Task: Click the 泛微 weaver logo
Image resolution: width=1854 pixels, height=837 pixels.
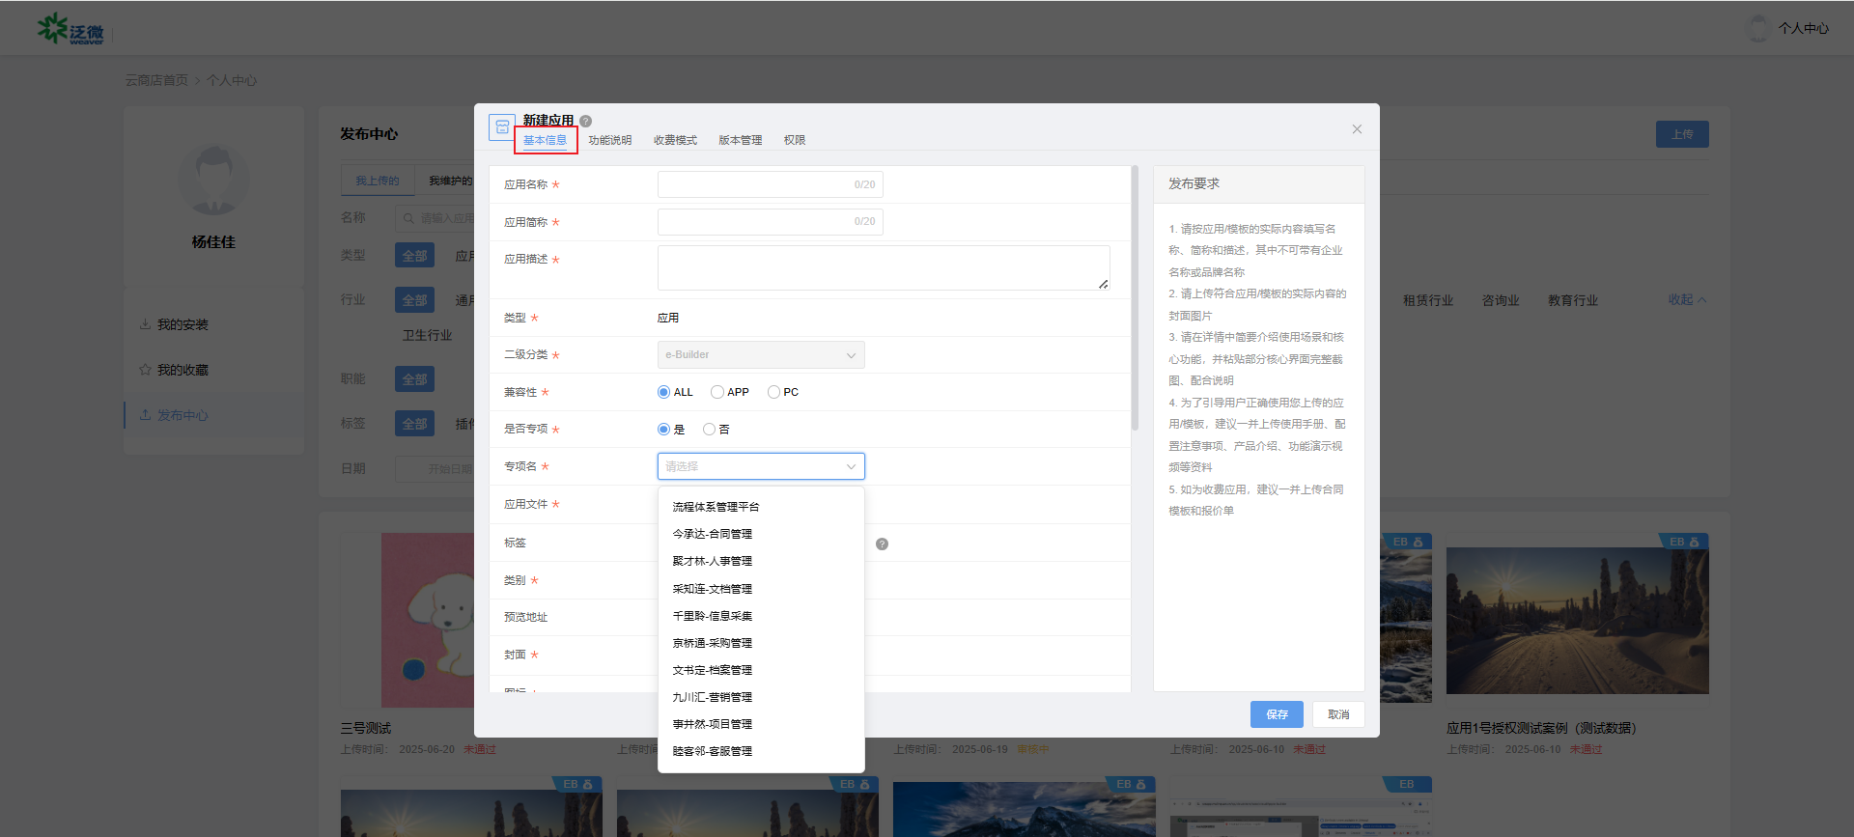Action: (x=70, y=29)
